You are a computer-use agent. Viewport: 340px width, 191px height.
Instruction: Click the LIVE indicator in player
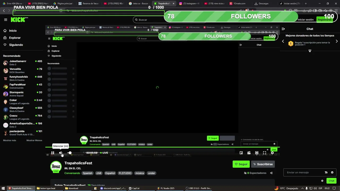104,153
